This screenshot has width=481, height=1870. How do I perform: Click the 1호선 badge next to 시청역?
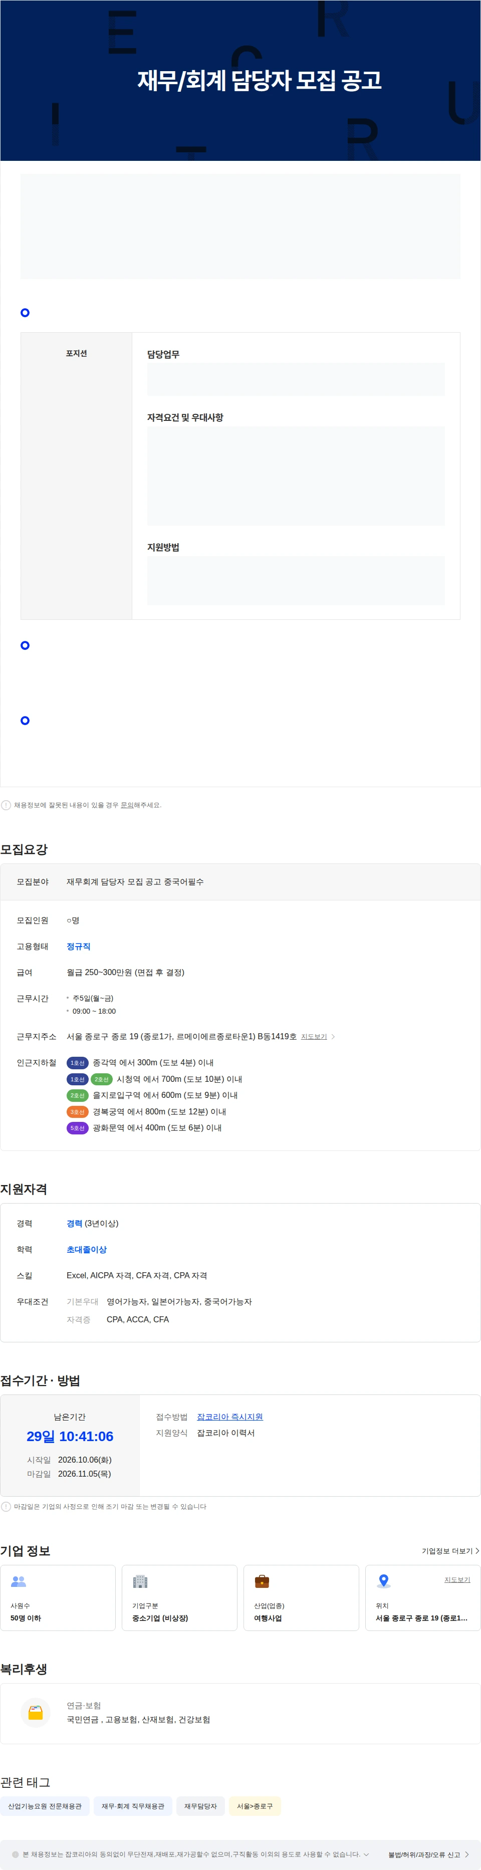(x=78, y=1079)
